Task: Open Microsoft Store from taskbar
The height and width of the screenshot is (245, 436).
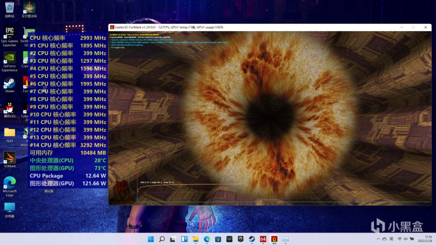Action: tap(218, 239)
